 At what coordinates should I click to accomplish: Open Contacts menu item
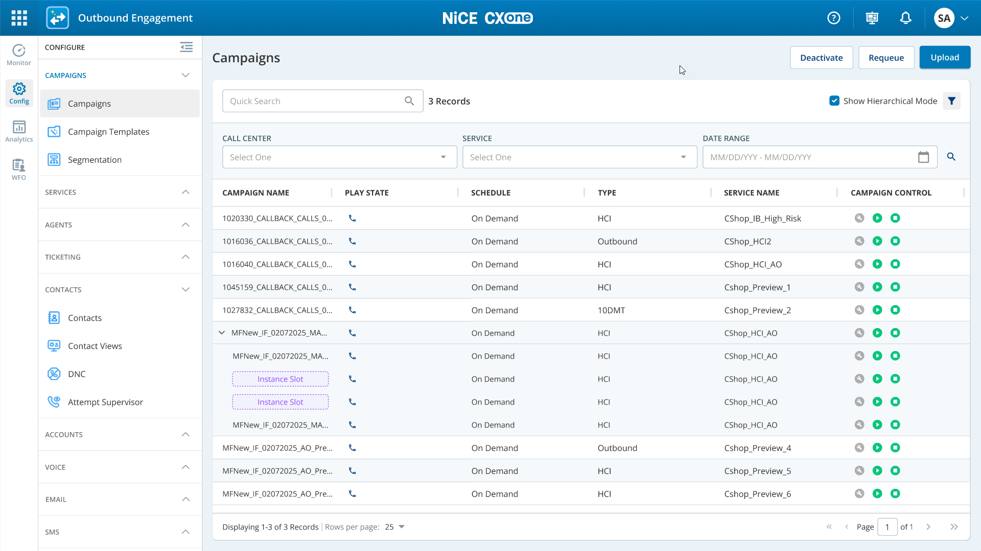click(120, 318)
